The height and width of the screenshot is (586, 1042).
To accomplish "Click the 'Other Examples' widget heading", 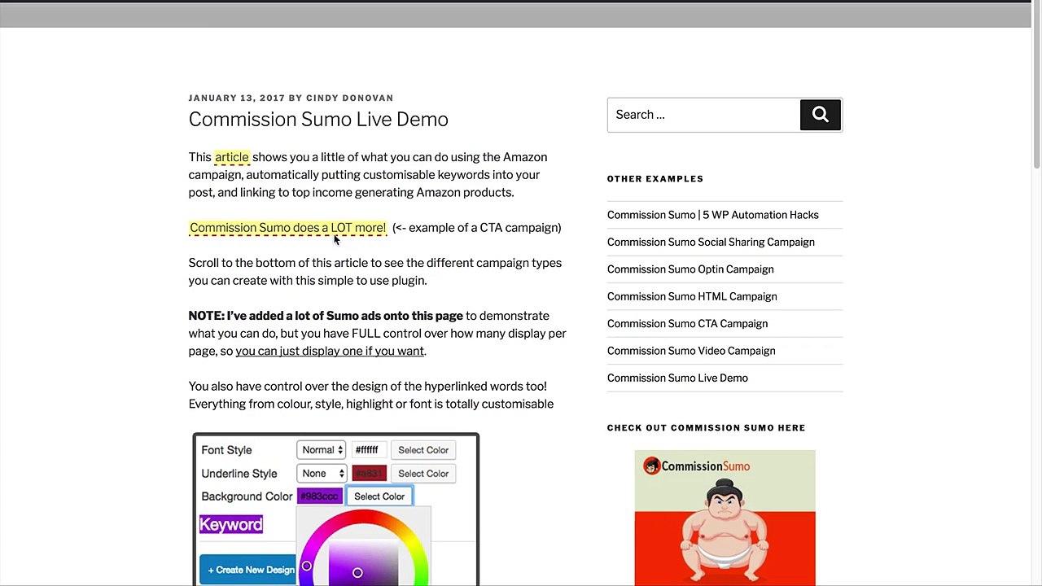I will [655, 179].
